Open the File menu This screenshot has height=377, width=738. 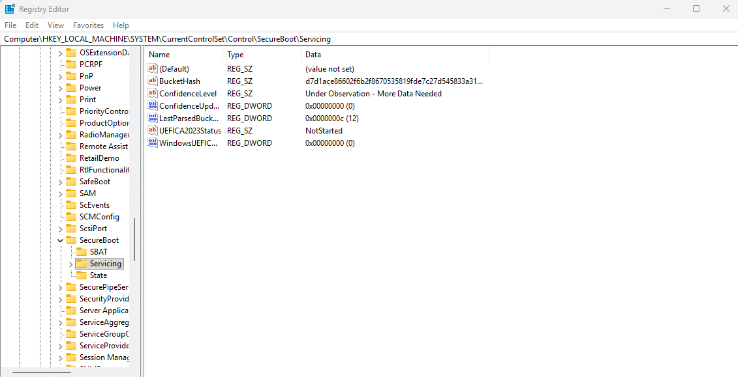coord(10,25)
